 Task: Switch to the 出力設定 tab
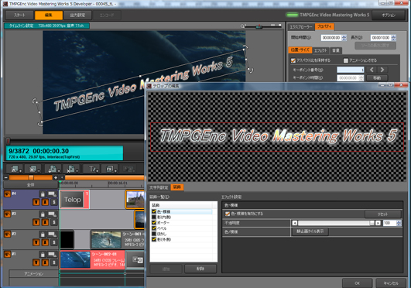(77, 15)
